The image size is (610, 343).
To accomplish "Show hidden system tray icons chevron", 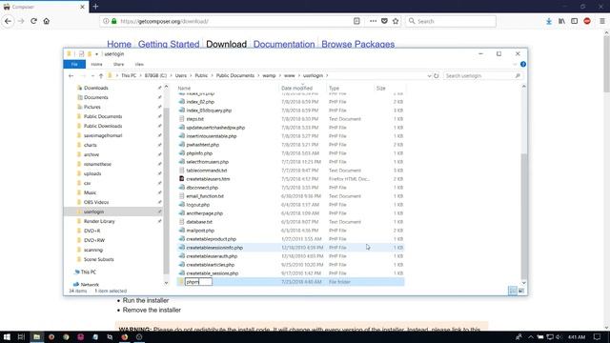I will (x=530, y=336).
